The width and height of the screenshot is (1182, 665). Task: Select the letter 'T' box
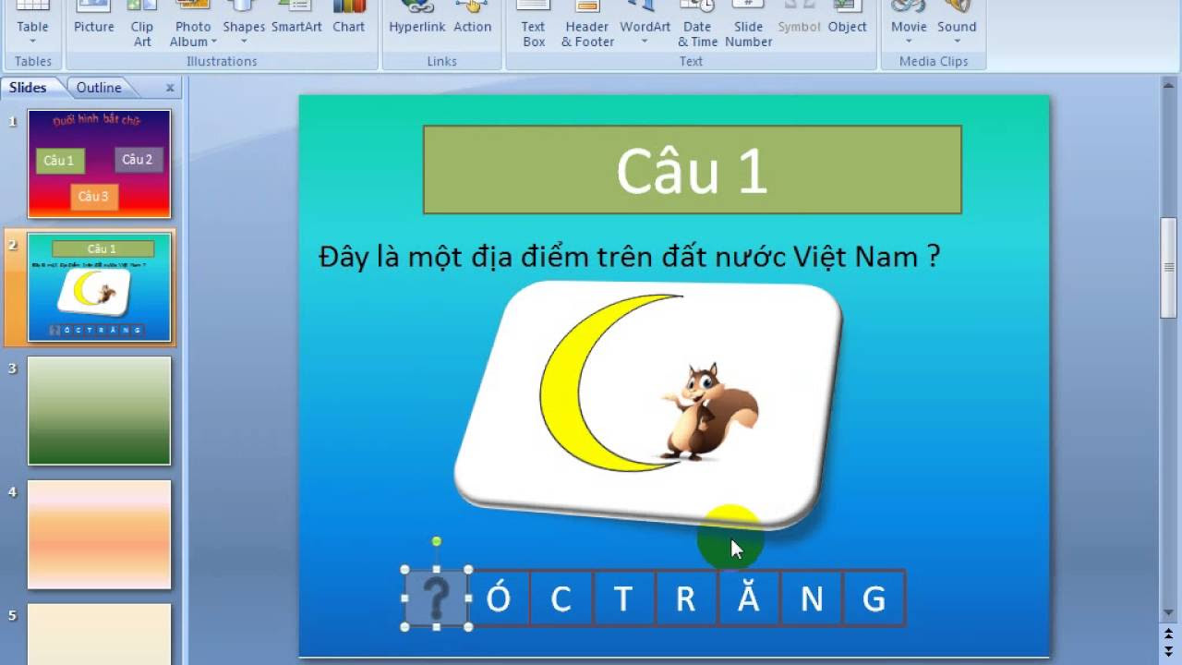coord(623,598)
